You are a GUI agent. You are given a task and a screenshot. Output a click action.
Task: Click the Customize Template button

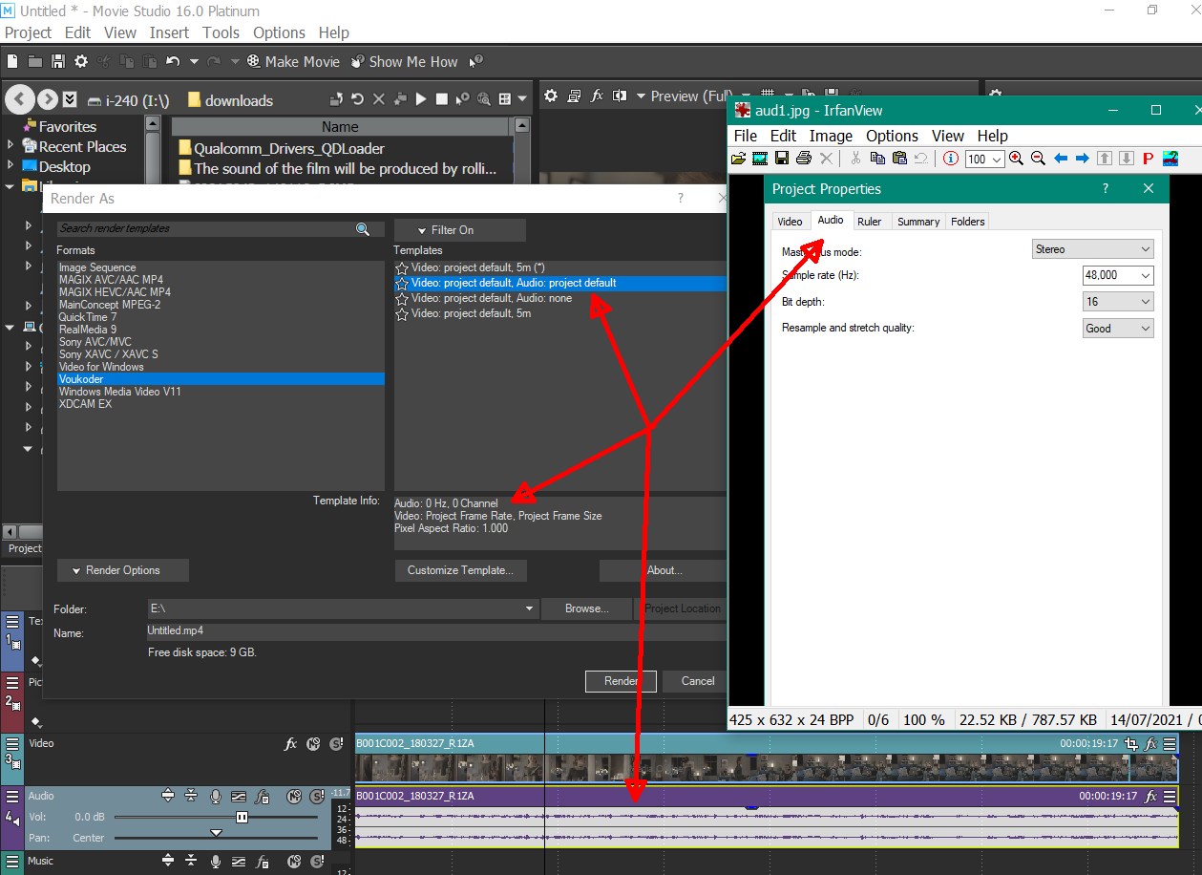pyautogui.click(x=460, y=570)
